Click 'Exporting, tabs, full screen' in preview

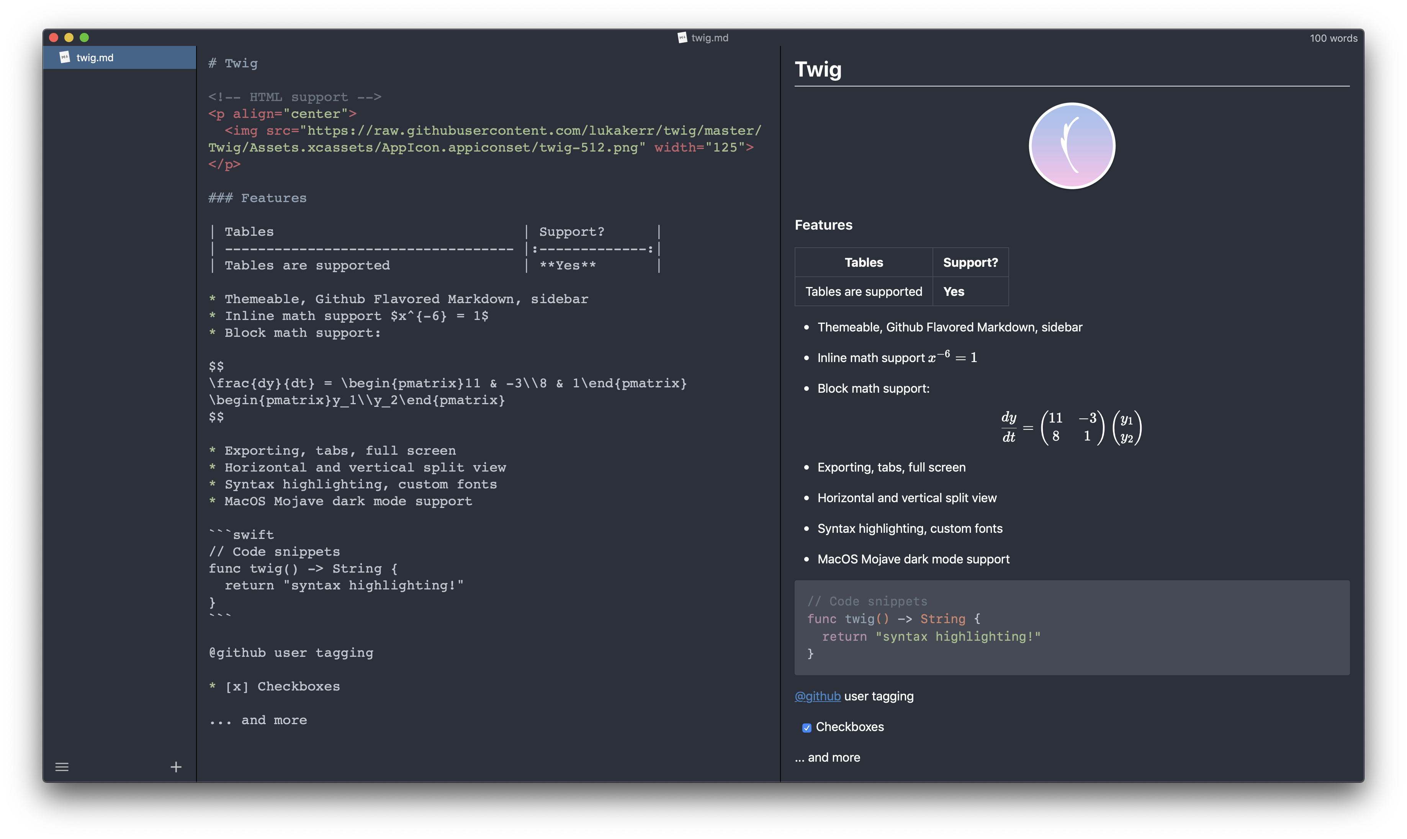(891, 468)
